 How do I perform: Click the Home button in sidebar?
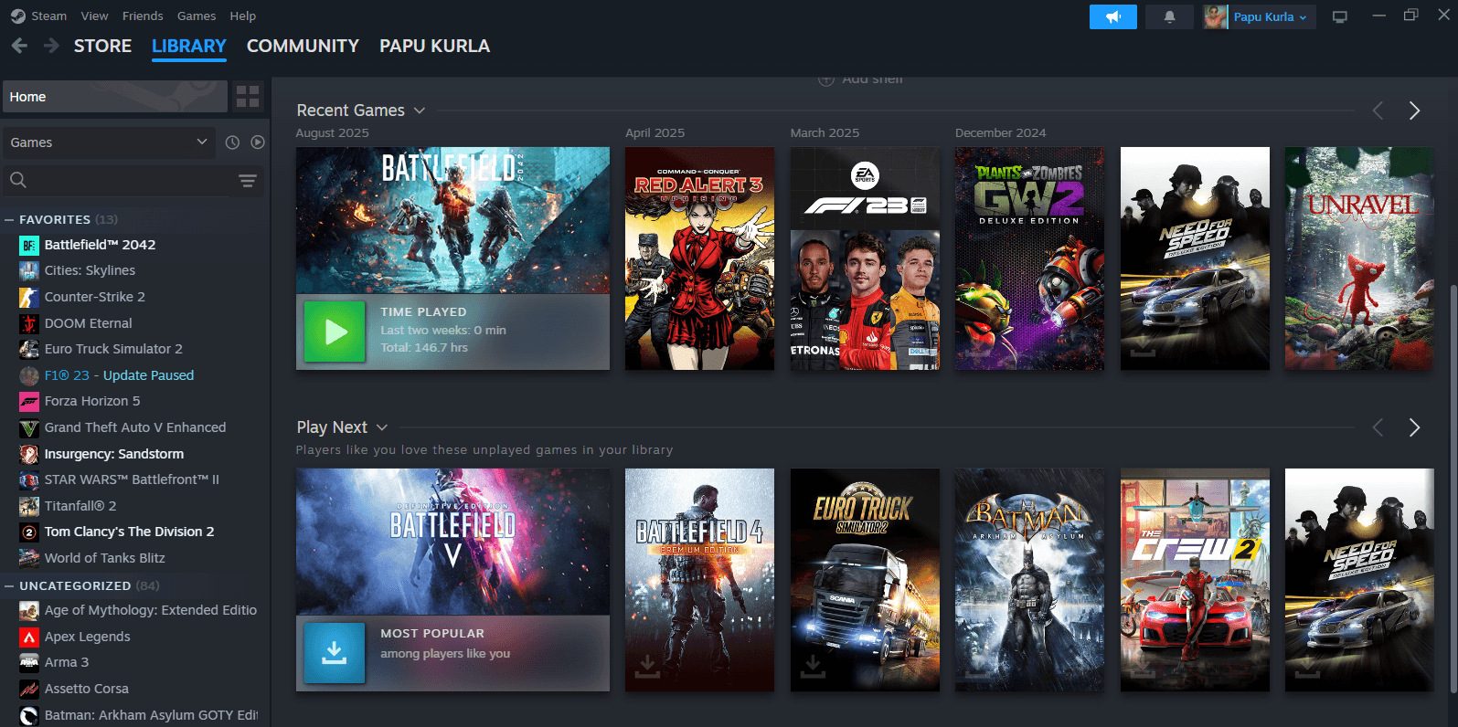(x=114, y=96)
